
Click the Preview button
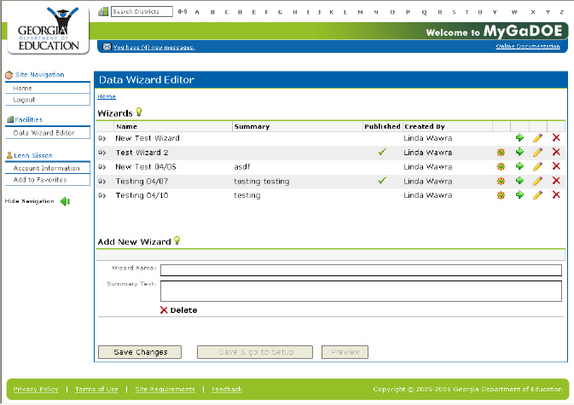pyautogui.click(x=345, y=352)
